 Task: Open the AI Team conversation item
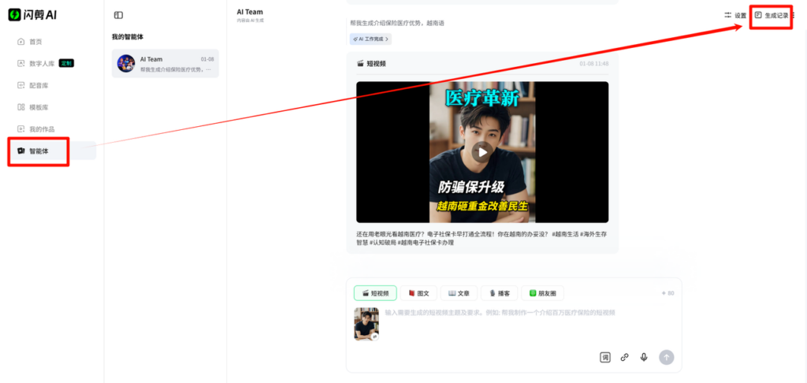(x=165, y=64)
